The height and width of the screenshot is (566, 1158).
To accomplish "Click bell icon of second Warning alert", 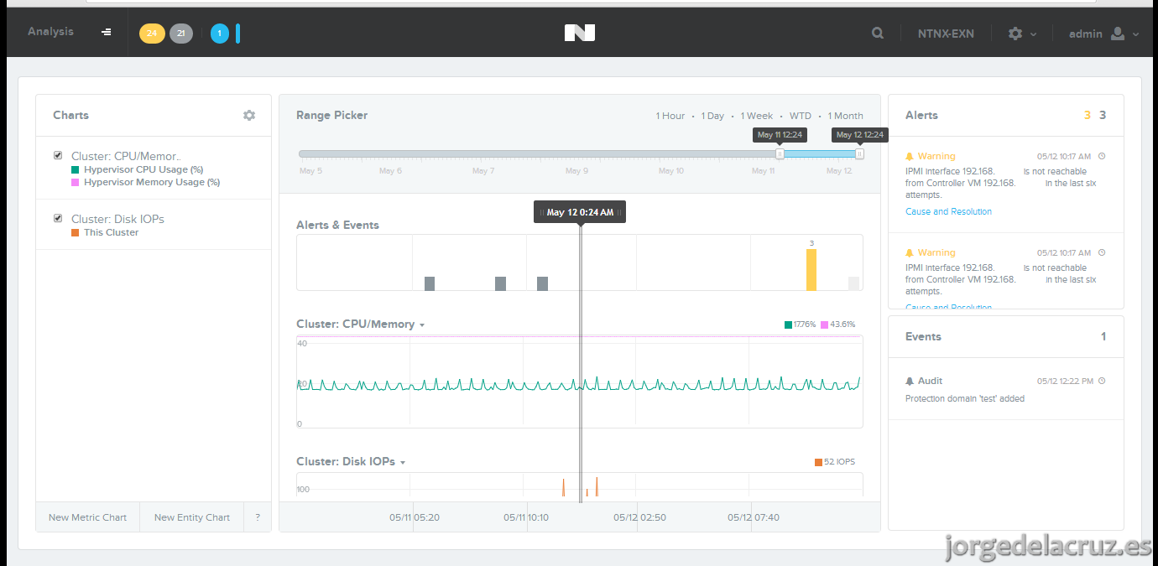I will 910,252.
